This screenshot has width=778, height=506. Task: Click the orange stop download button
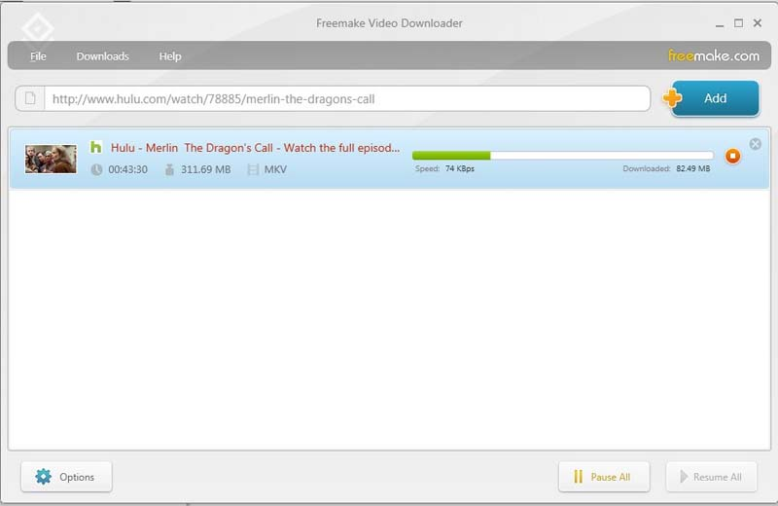(x=732, y=156)
